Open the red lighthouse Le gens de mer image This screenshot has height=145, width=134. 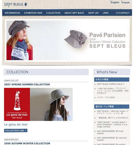pyautogui.click(x=17, y=104)
